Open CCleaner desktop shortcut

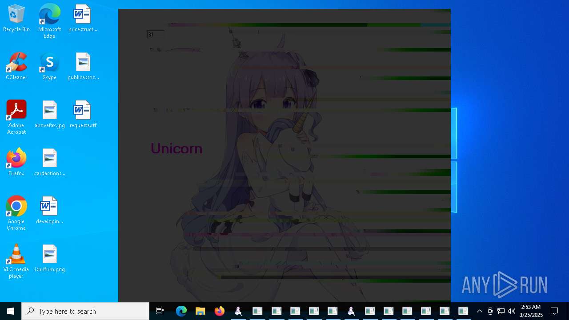pos(16,67)
